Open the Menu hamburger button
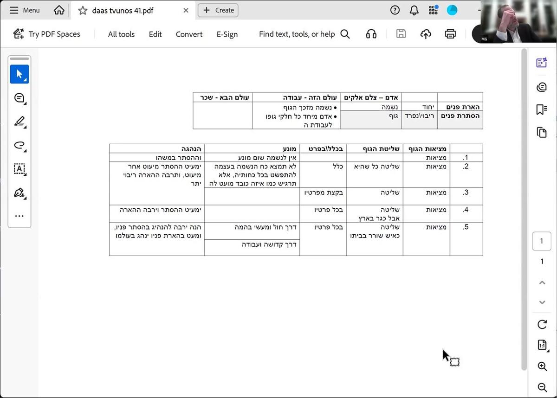557x398 pixels. (x=25, y=10)
